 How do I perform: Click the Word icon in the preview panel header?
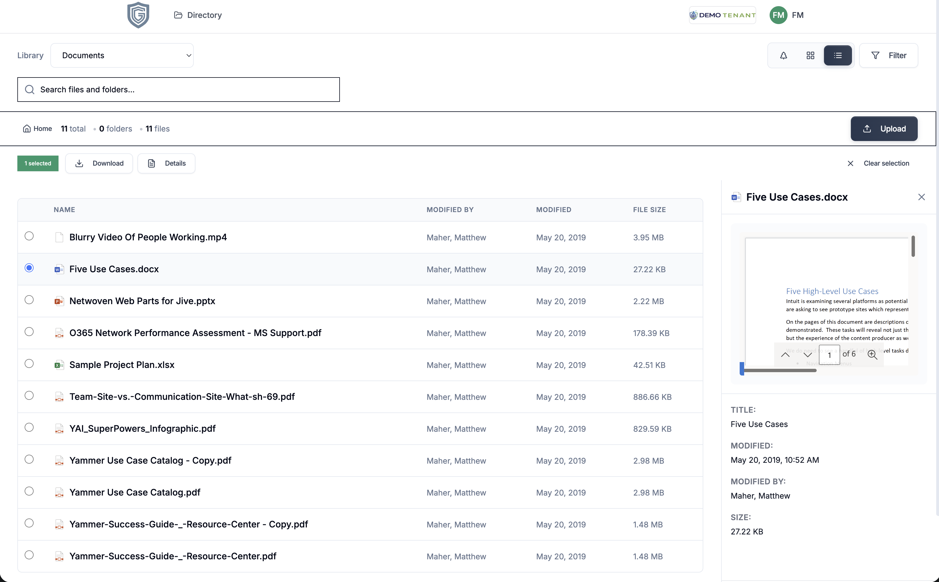736,197
